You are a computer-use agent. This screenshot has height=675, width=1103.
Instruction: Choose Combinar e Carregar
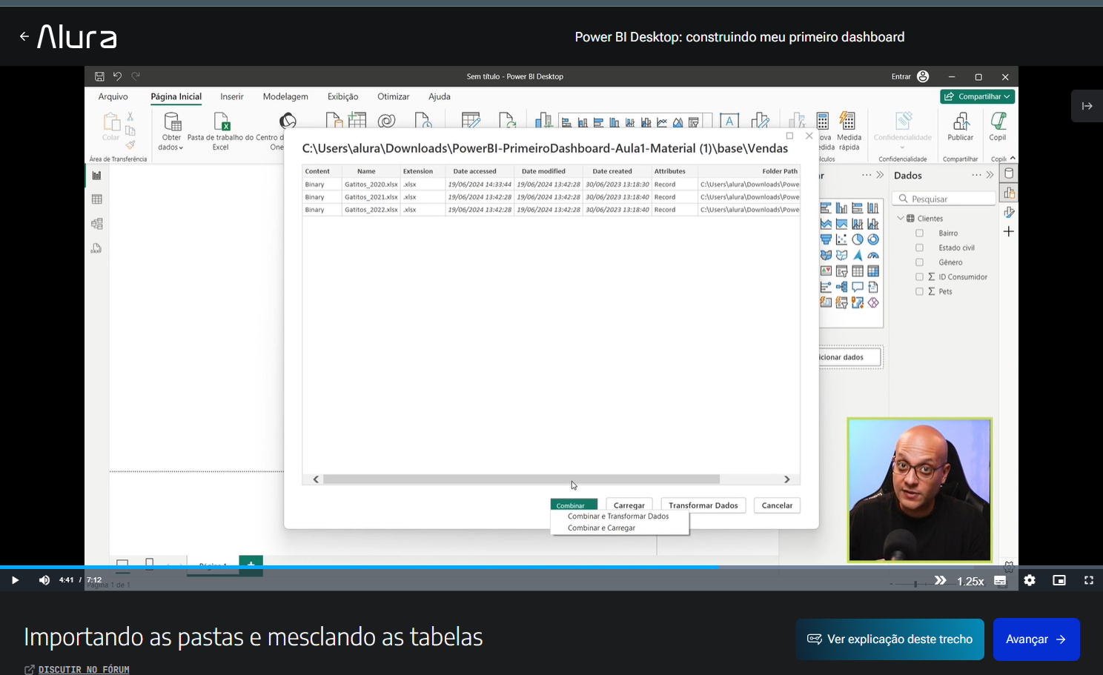tap(601, 528)
